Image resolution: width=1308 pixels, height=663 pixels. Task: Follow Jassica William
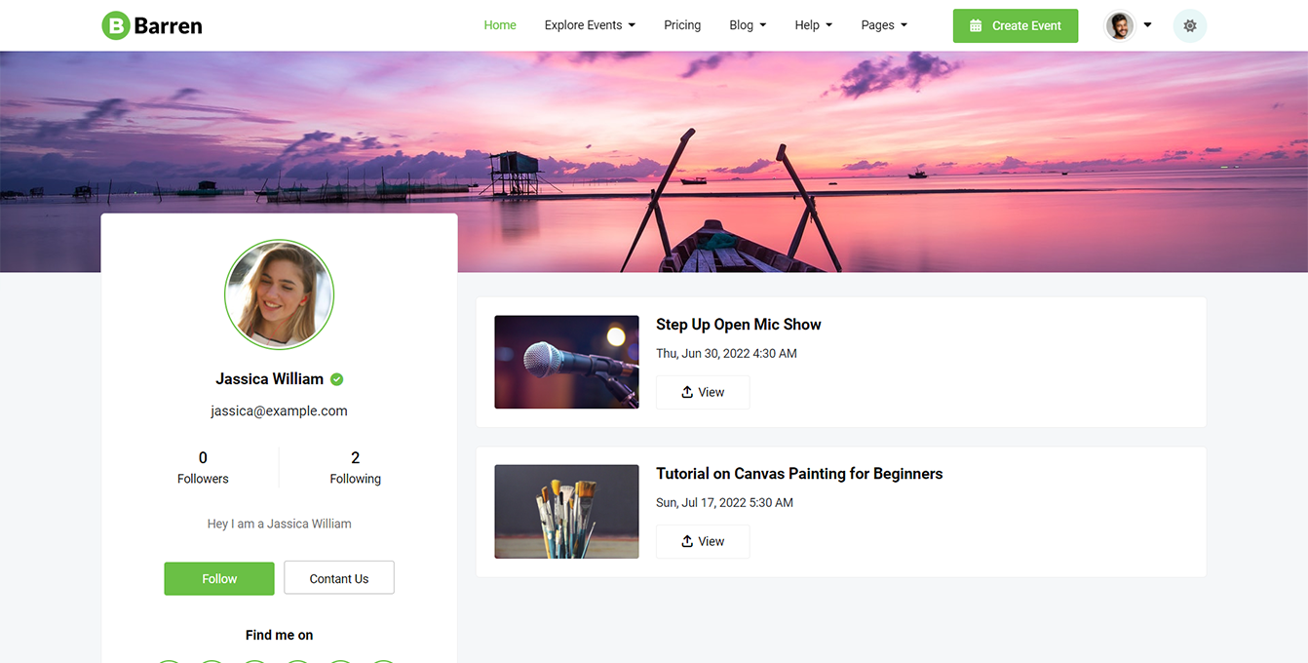[x=219, y=578]
